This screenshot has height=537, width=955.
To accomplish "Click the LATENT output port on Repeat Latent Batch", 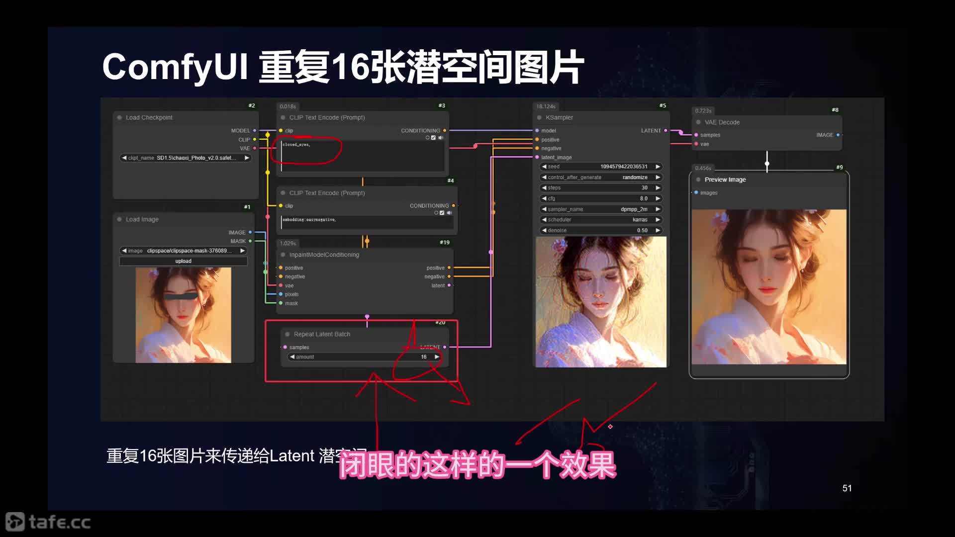I will 445,347.
